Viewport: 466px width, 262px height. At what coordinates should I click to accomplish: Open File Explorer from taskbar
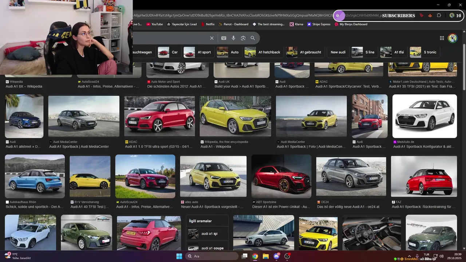pyautogui.click(x=265, y=256)
